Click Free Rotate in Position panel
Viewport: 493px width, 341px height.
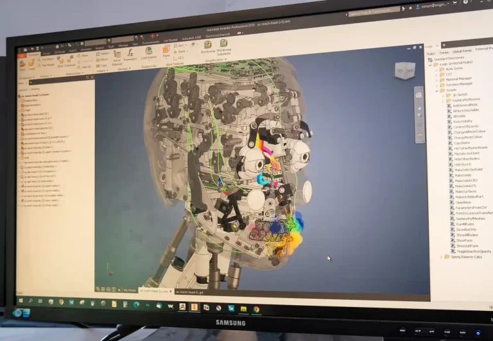46,65
